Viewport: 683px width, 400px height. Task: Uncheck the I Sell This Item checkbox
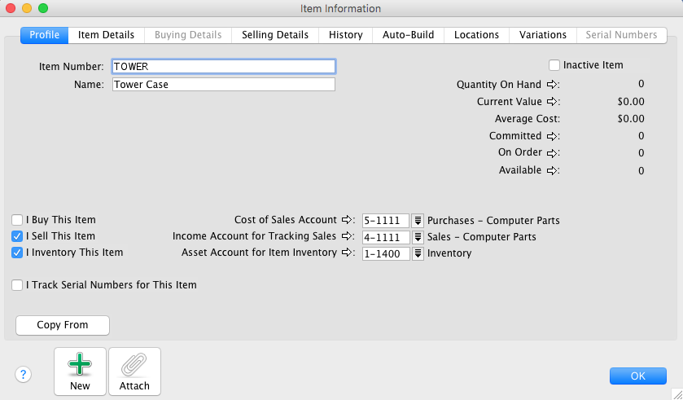coord(18,236)
